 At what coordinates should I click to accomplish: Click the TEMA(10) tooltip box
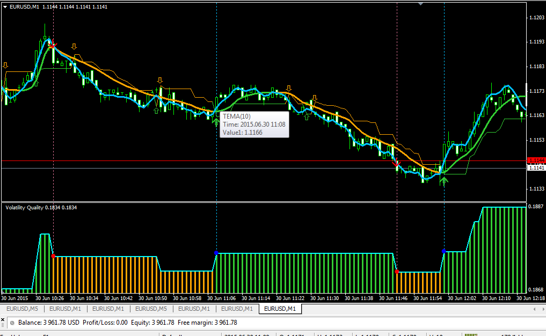tap(254, 125)
